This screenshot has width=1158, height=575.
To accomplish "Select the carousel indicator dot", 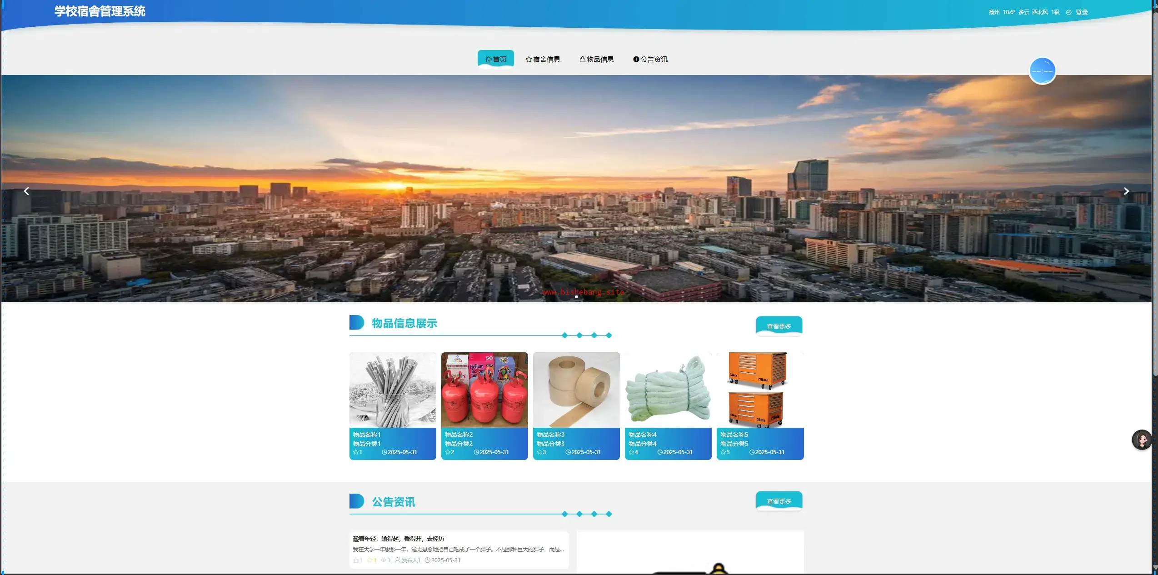I will pyautogui.click(x=576, y=297).
